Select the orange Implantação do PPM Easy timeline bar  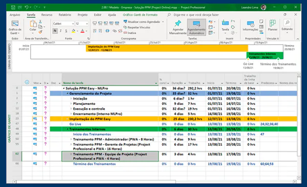pyautogui.click(x=167, y=49)
